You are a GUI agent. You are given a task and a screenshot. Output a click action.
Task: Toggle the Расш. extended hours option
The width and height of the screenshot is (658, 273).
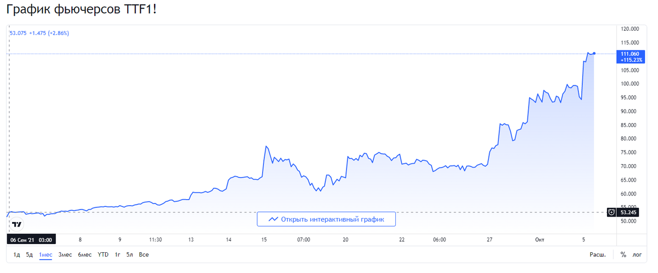[598, 255]
